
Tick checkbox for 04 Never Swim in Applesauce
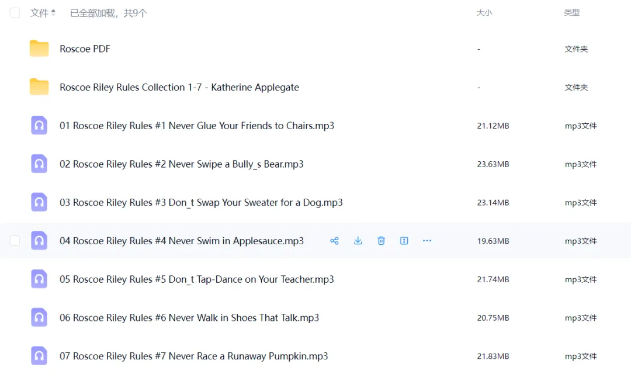click(15, 241)
